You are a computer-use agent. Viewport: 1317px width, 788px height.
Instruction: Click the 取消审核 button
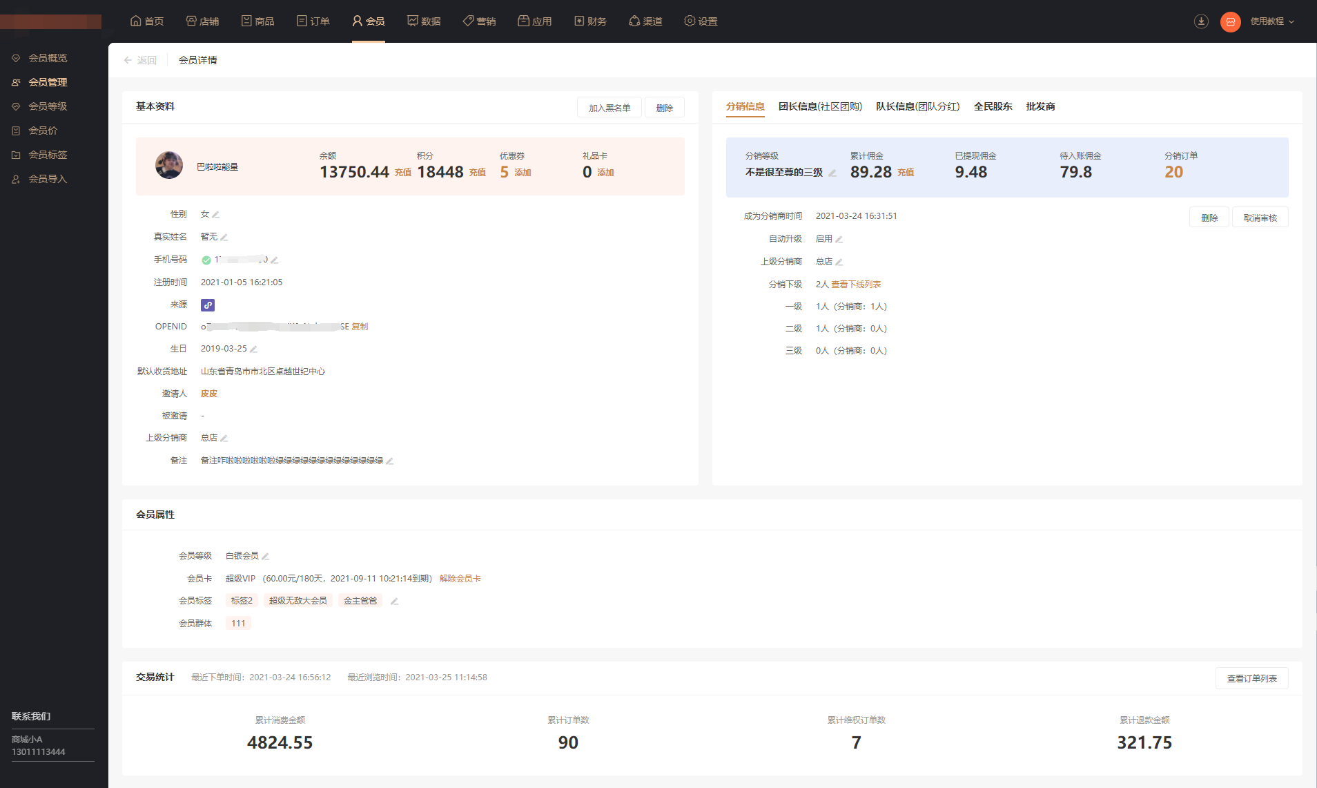[1260, 218]
